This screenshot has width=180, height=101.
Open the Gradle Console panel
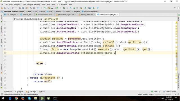(x=170, y=92)
